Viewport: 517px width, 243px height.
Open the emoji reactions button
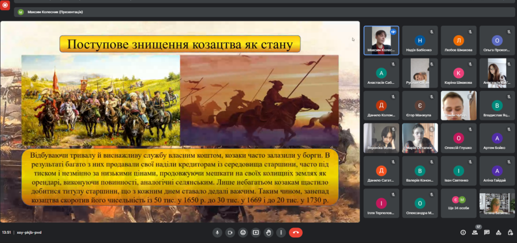[243, 233]
